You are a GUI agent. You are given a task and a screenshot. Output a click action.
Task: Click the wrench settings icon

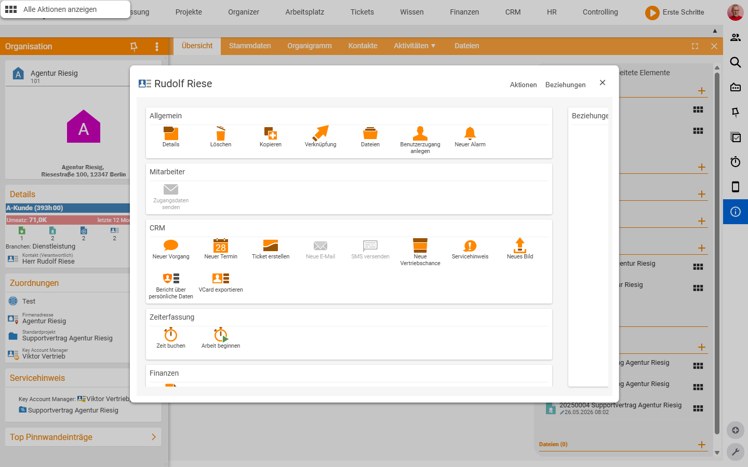pyautogui.click(x=736, y=452)
